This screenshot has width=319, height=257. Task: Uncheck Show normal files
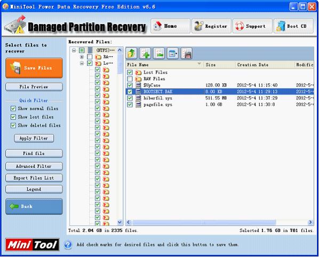(x=13, y=108)
